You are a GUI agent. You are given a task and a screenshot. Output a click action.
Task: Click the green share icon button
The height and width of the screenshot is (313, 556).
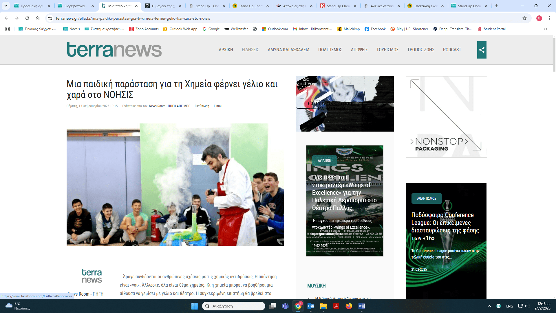[482, 50]
